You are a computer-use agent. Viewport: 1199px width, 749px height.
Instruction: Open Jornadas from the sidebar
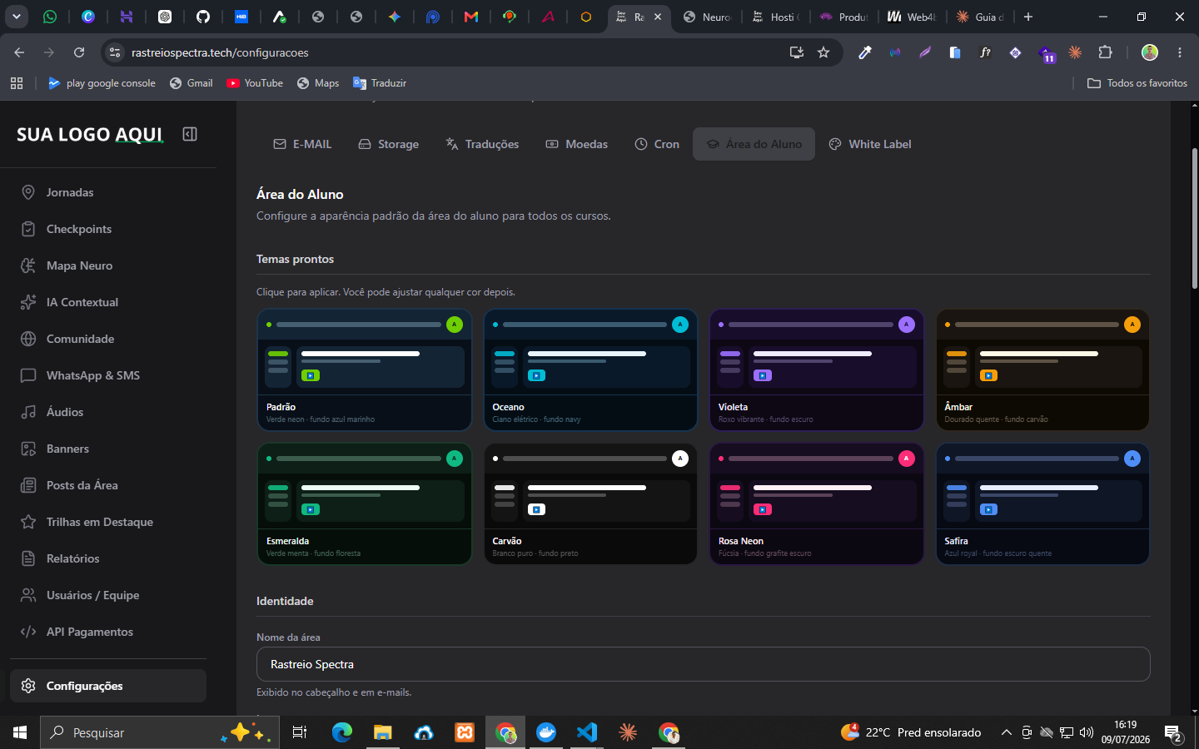108,192
